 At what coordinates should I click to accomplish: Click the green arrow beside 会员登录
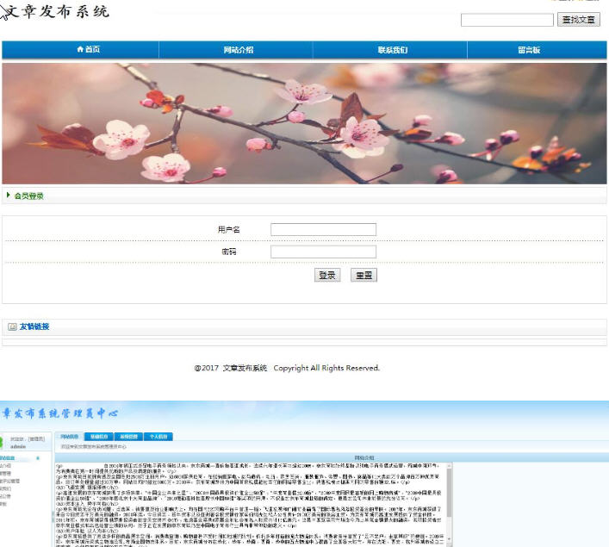[9, 196]
